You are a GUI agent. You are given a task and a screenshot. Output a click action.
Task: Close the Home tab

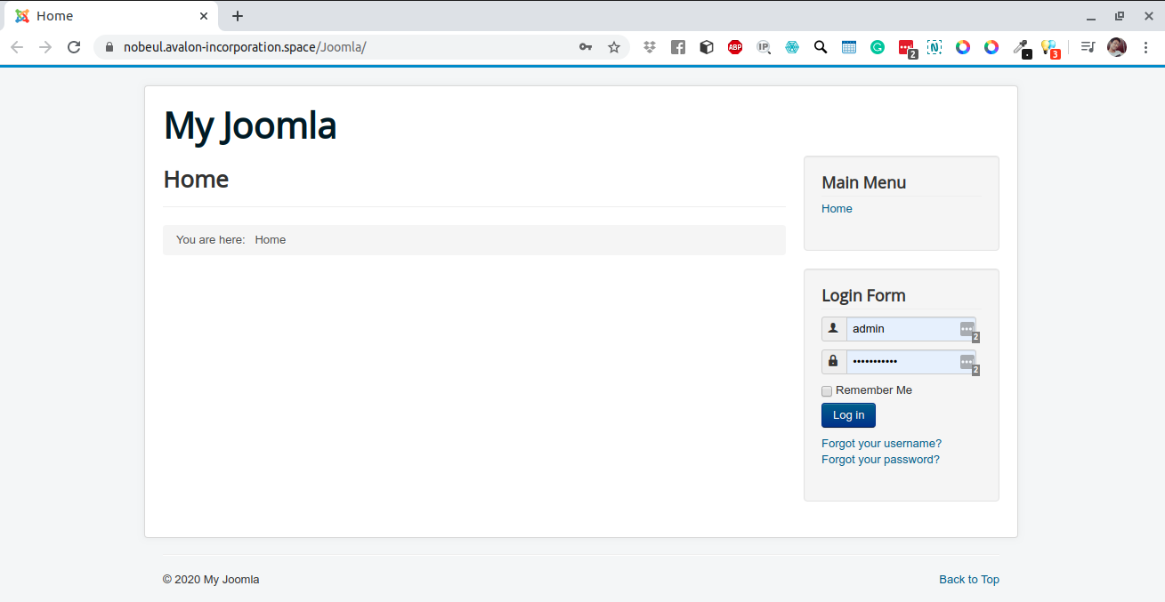(204, 16)
